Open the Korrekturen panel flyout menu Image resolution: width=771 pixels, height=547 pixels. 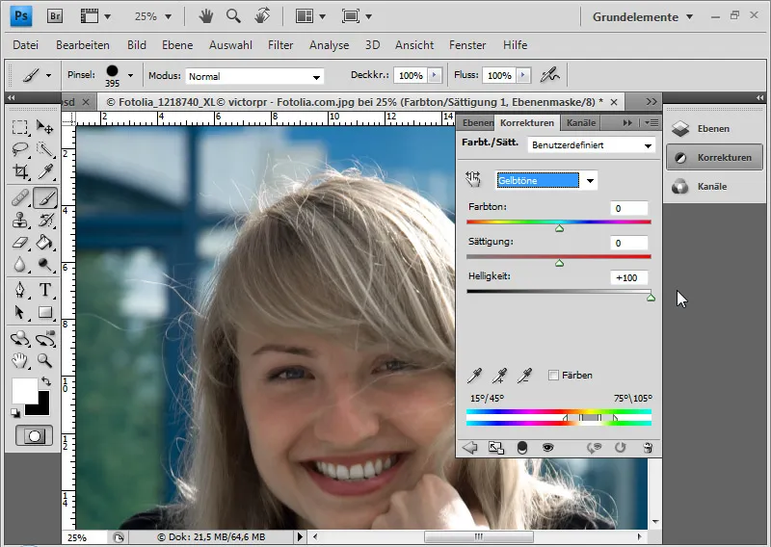point(651,123)
